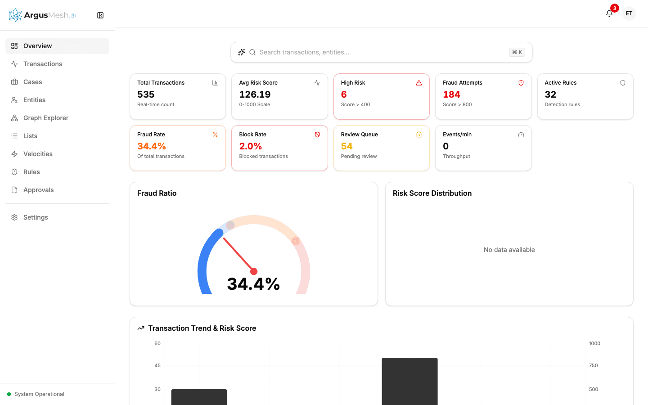Select the Graph Explorer icon in the sidebar

coord(14,117)
